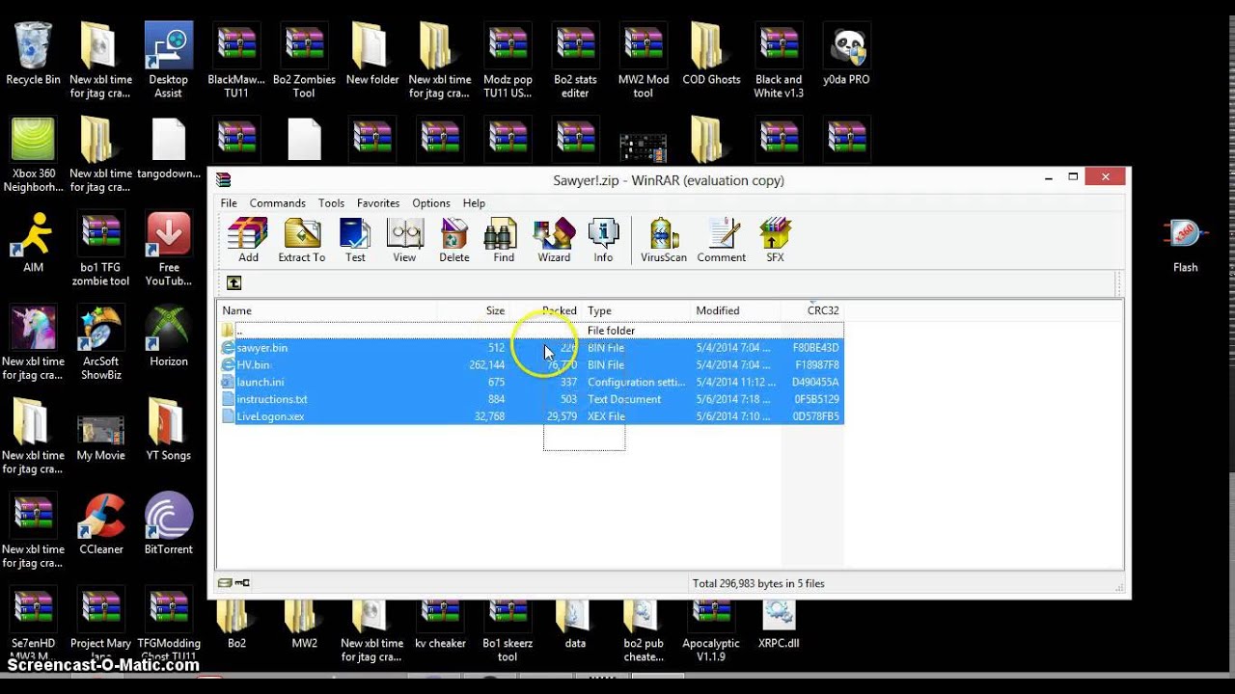The height and width of the screenshot is (694, 1235).
Task: Select the LiveLogon.xex file row
Action: point(531,417)
